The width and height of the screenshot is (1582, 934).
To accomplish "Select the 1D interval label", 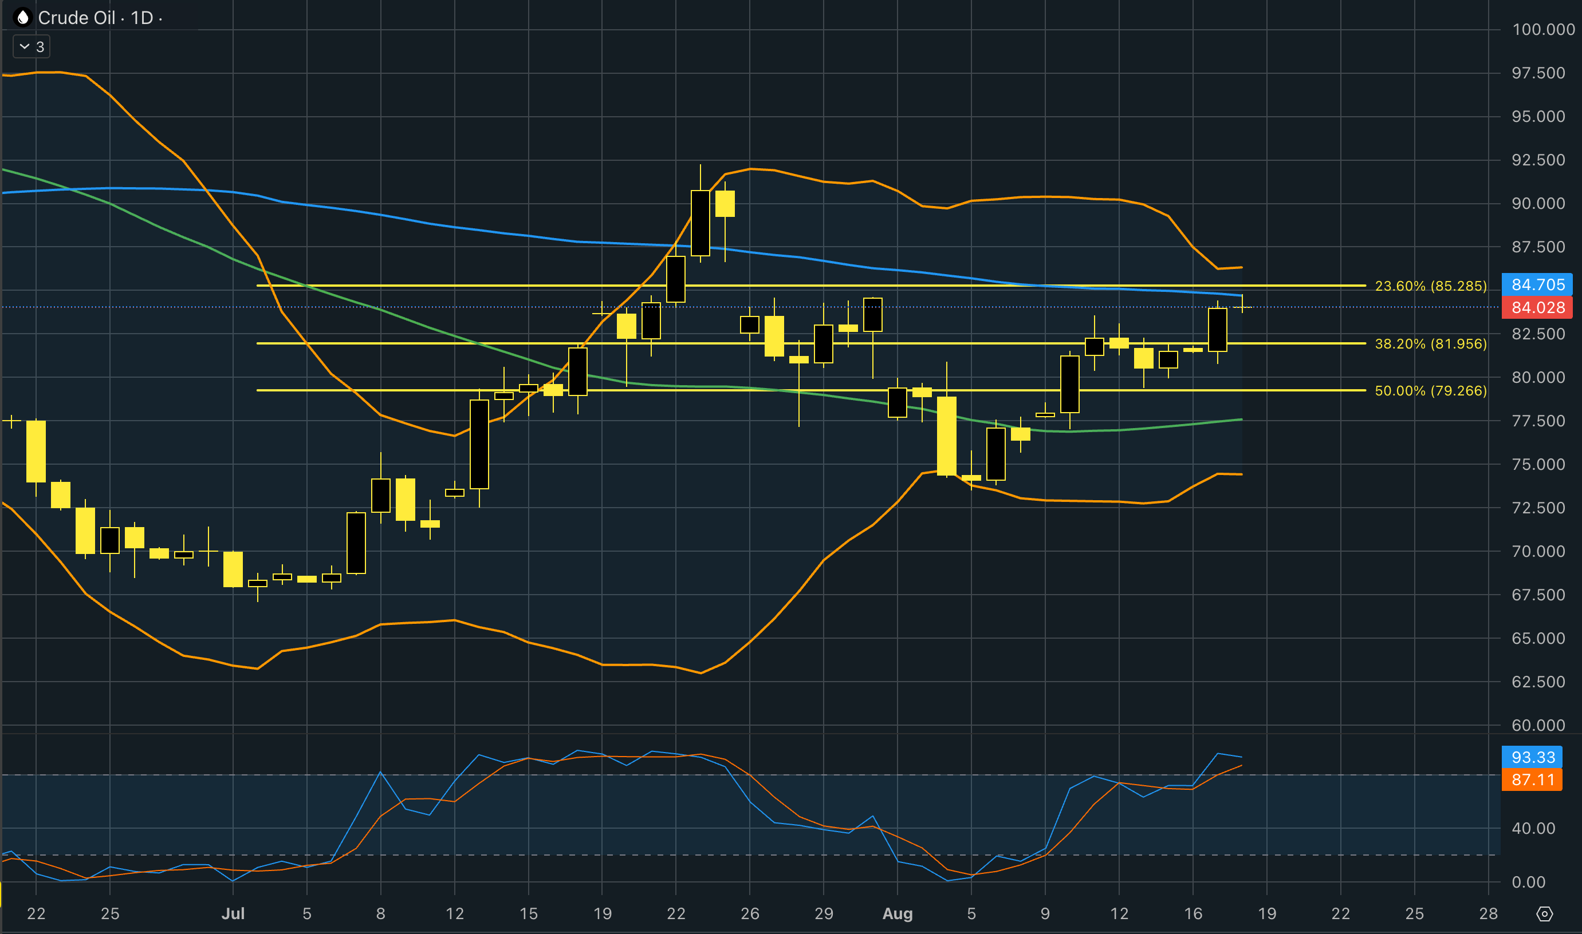I will (x=142, y=18).
